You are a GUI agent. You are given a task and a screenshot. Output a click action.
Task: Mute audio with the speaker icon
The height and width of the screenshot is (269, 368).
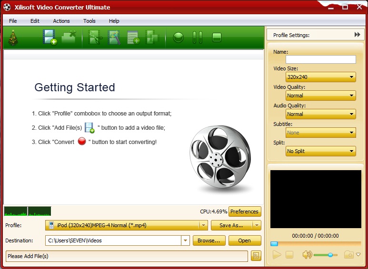pyautogui.click(x=307, y=254)
